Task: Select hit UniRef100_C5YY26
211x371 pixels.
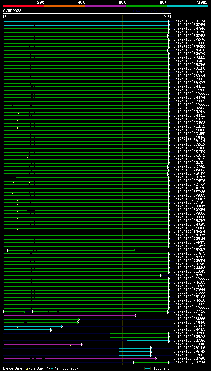Action: click(189, 312)
